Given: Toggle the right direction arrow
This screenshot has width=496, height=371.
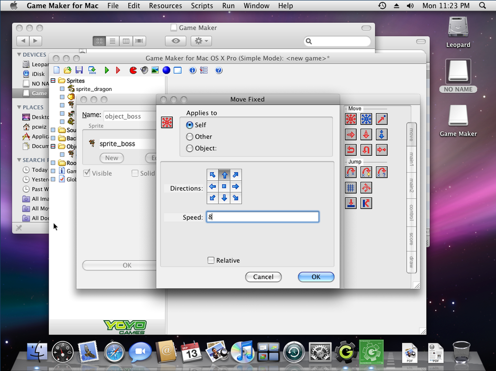Looking at the screenshot, I should [236, 187].
